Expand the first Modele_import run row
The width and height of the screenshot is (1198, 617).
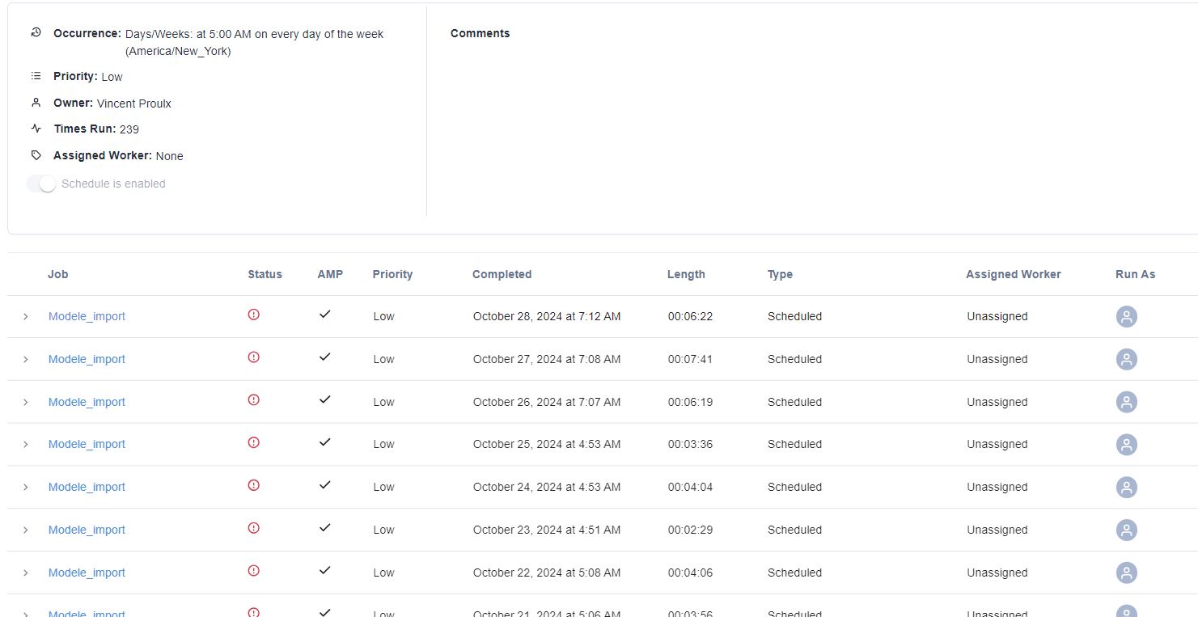[x=25, y=316]
